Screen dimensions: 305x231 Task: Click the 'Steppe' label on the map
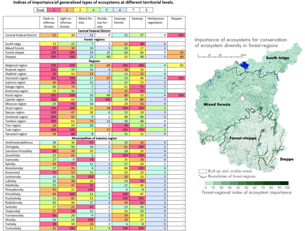coord(287,159)
